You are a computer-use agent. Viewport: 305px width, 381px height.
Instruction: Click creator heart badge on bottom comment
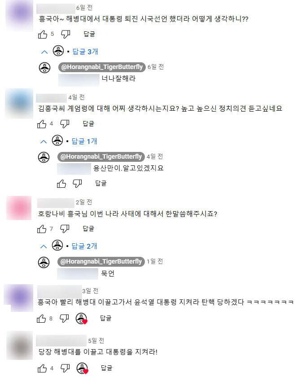coord(83,368)
